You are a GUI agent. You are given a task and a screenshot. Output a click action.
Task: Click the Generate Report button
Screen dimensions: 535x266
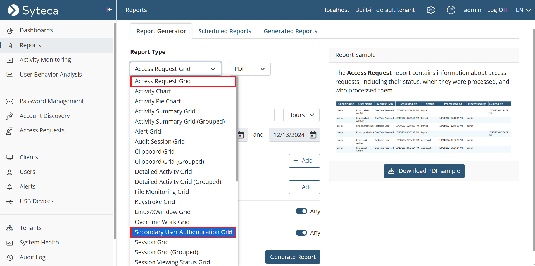(x=293, y=257)
